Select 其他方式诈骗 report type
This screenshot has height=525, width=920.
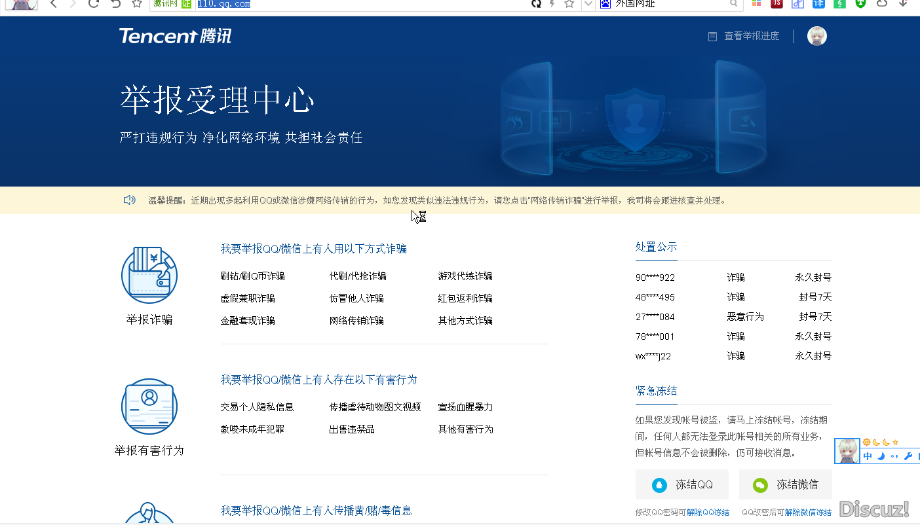click(x=465, y=321)
